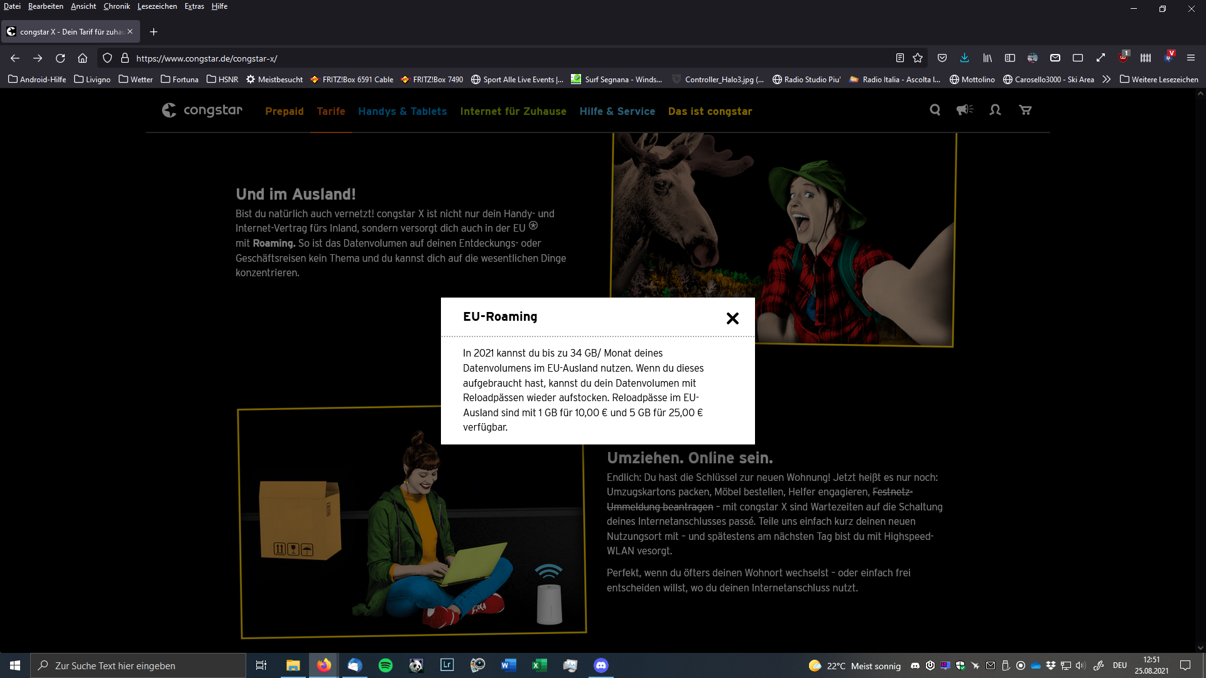Open Spotify from the taskbar
The width and height of the screenshot is (1206, 678).
386,665
